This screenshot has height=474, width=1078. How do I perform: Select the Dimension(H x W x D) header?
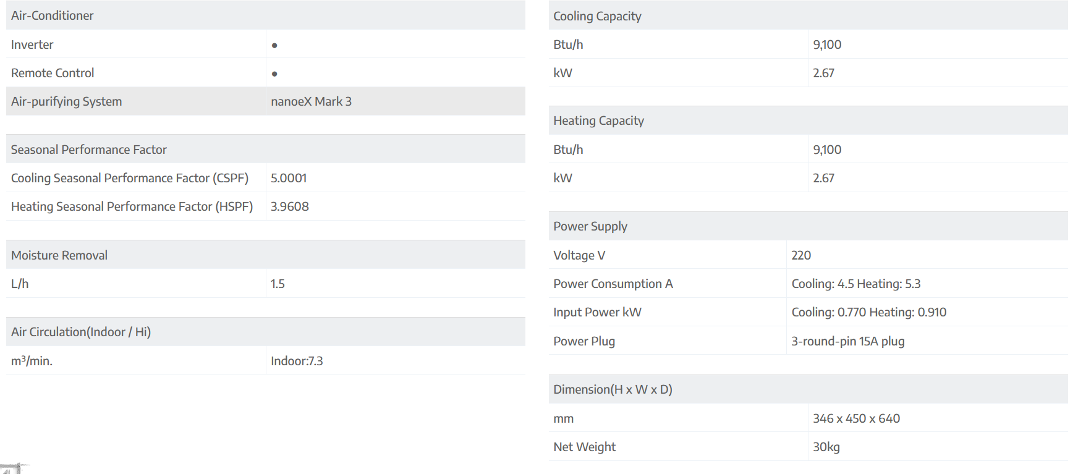pyautogui.click(x=613, y=389)
